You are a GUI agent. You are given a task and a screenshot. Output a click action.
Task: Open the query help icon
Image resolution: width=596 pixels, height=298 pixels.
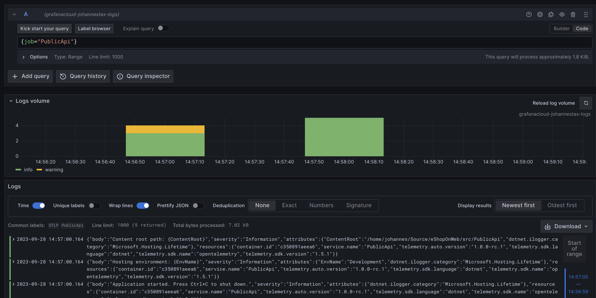tap(529, 14)
